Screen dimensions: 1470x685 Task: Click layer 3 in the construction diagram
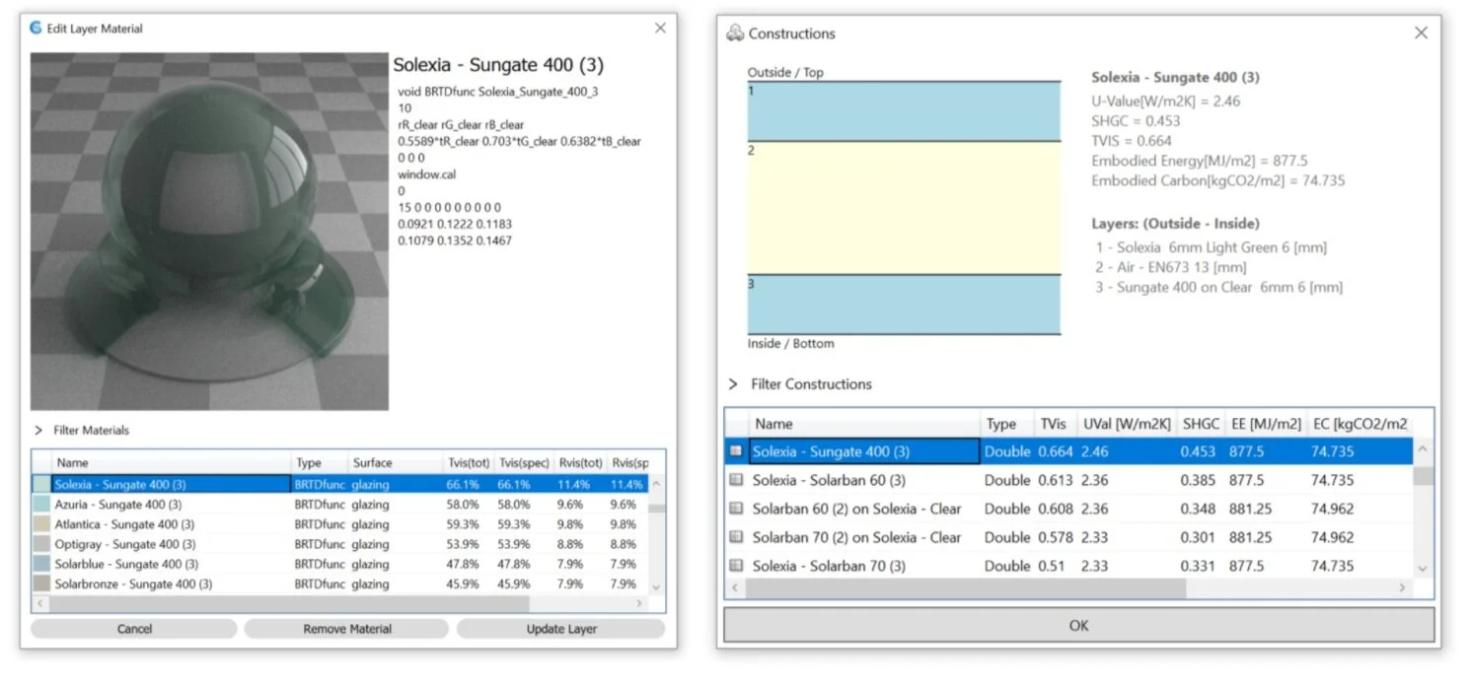tap(904, 305)
